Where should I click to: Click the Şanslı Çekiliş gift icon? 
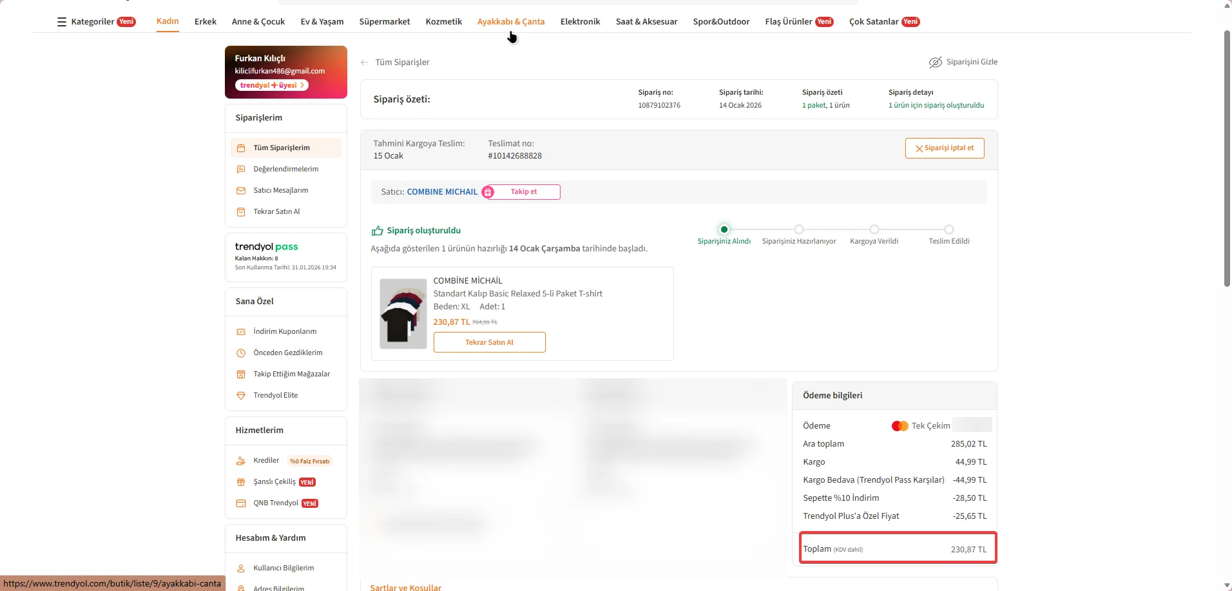point(241,482)
